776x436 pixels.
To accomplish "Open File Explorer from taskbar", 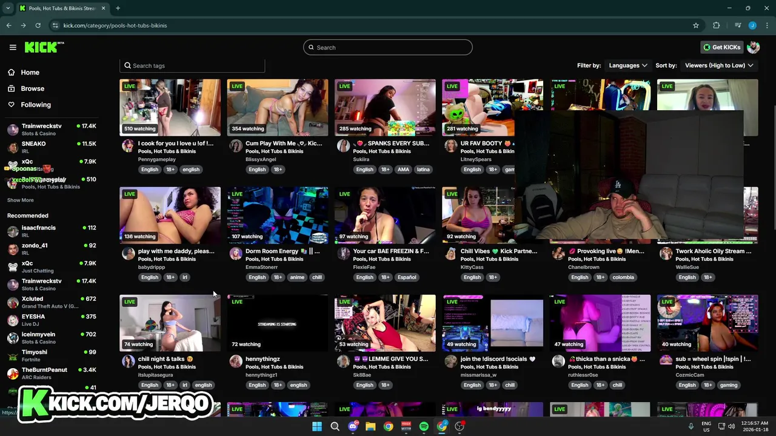I will tap(370, 426).
